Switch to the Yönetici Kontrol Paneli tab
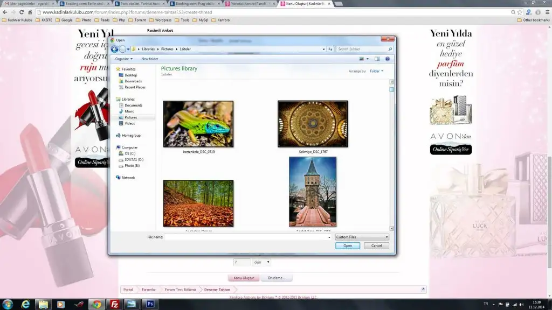552x310 pixels. coord(250,4)
